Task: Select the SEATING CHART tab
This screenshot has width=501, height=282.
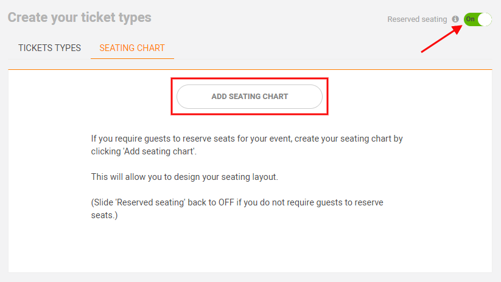Action: [132, 48]
